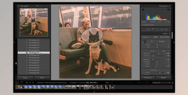Select the Red Eye Correction tool

[153, 29]
